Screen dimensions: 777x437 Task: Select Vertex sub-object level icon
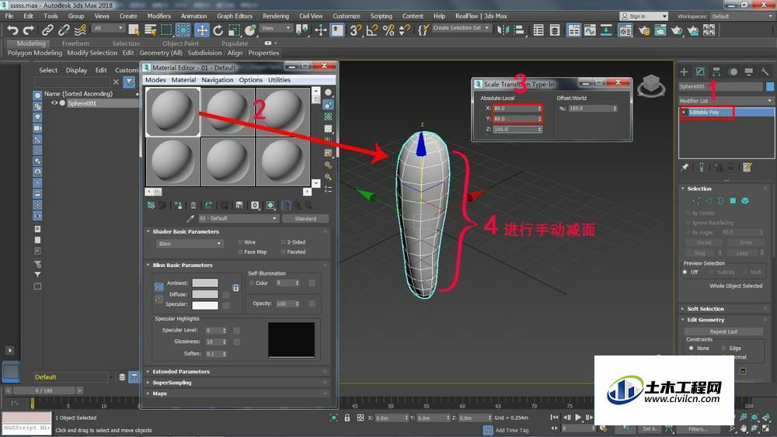[696, 200]
